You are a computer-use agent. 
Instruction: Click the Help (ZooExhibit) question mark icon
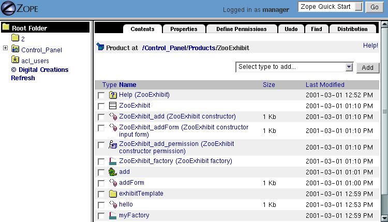(113, 95)
